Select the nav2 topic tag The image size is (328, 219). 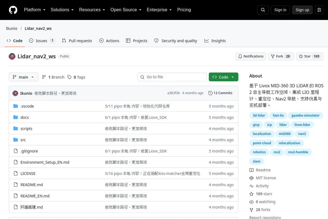coord(302,134)
